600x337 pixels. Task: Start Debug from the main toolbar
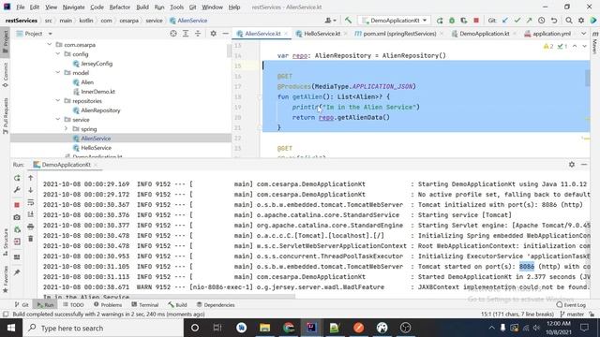(452, 21)
